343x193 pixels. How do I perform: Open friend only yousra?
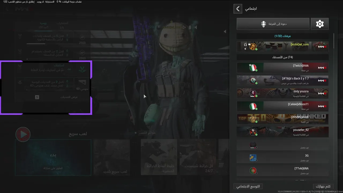point(282,94)
